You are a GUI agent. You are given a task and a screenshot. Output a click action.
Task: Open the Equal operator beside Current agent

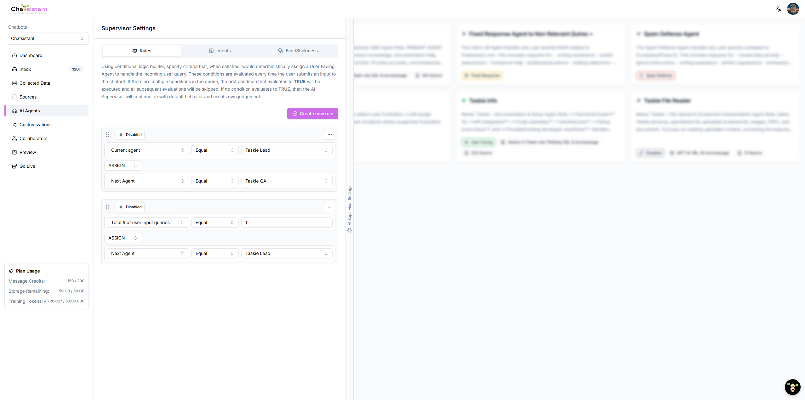pyautogui.click(x=215, y=150)
